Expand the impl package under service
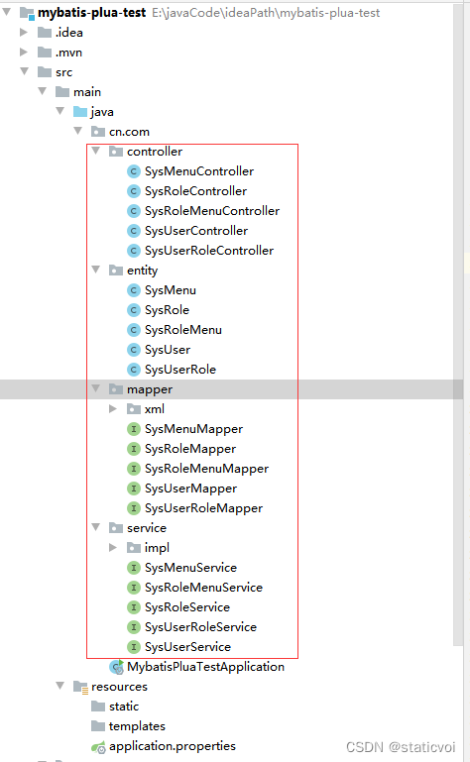Viewport: 470px width, 762px height. pyautogui.click(x=113, y=548)
